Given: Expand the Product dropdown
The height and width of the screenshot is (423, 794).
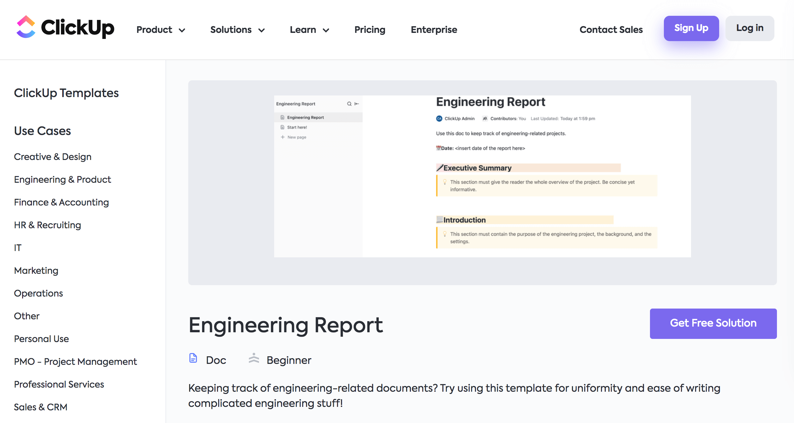Looking at the screenshot, I should click(x=161, y=29).
